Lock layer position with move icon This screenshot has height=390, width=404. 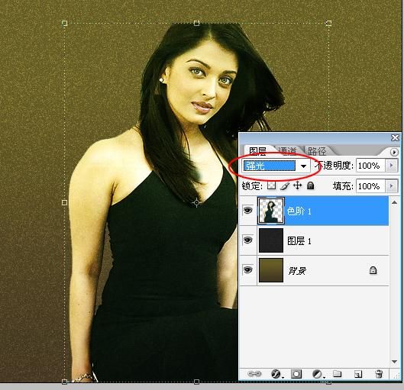point(298,185)
